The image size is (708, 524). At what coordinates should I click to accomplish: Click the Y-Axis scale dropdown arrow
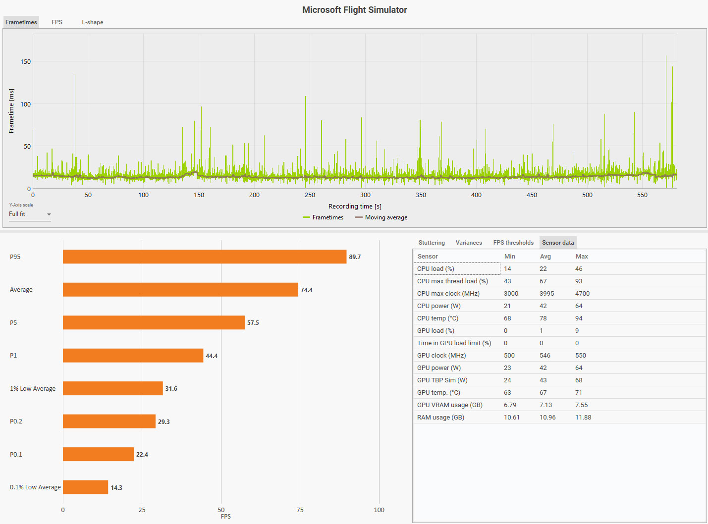click(49, 214)
